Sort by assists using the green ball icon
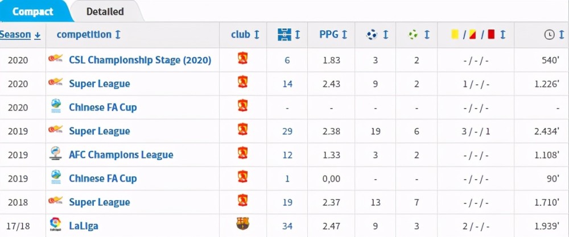 pos(413,35)
